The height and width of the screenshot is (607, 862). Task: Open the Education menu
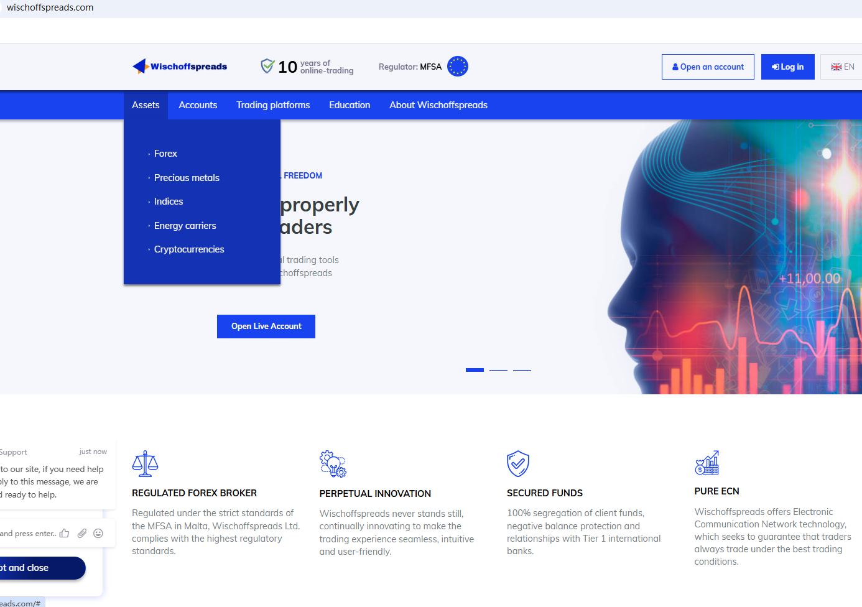pyautogui.click(x=350, y=105)
